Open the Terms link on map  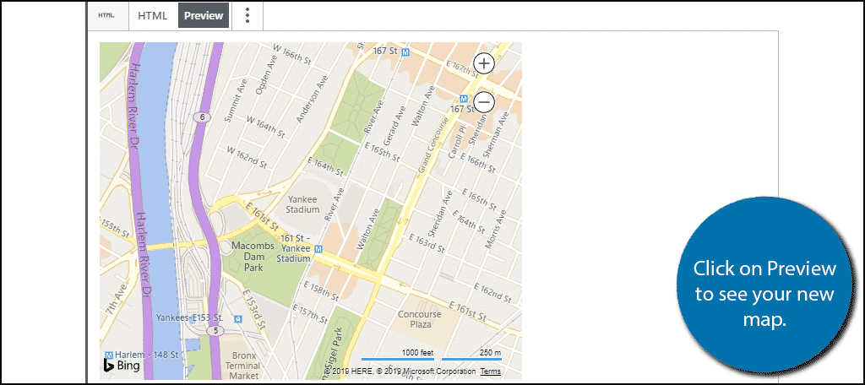click(491, 371)
